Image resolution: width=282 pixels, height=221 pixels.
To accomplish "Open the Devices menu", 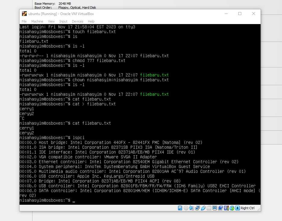I will (x=77, y=21).
